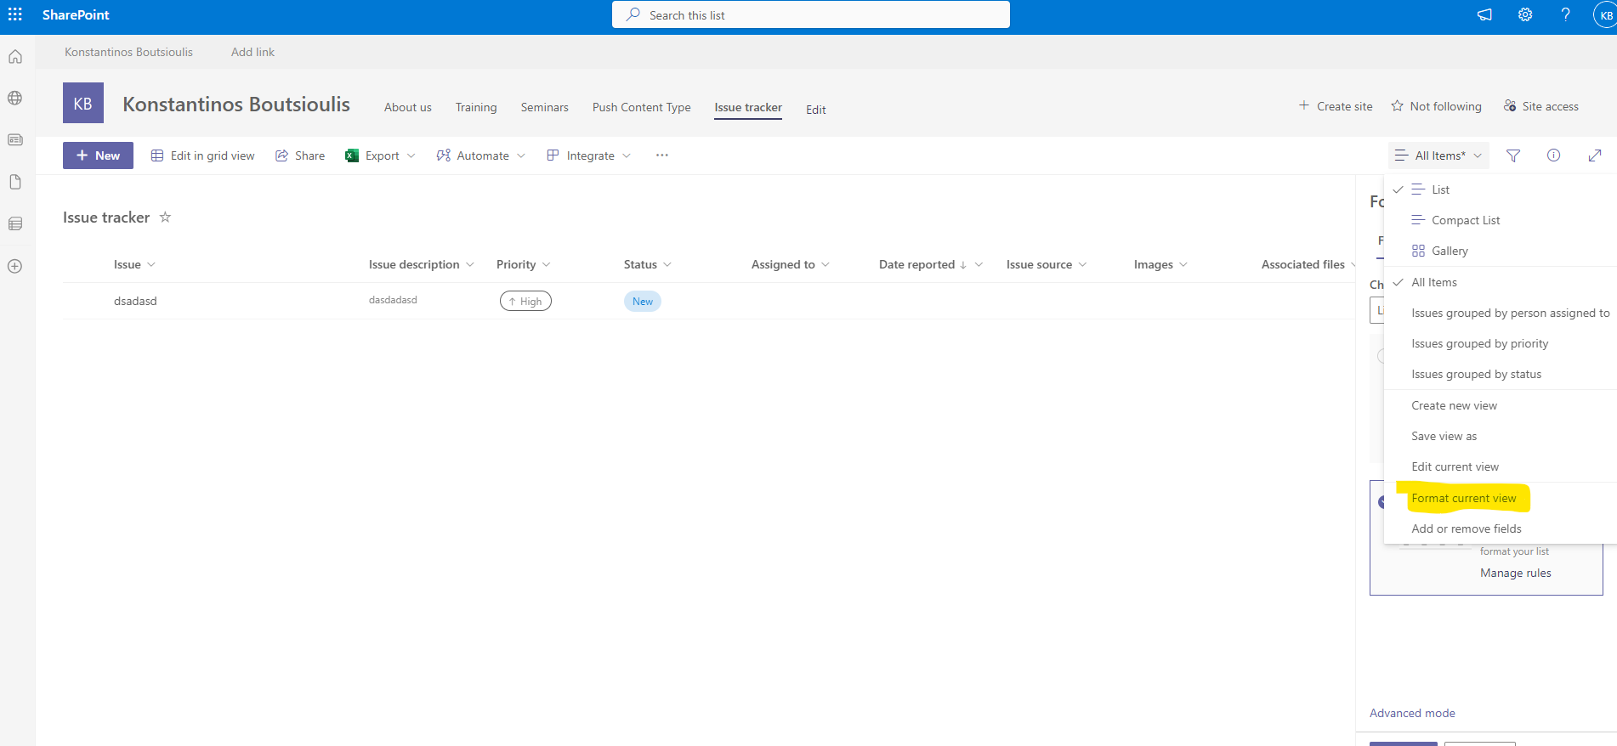
Task: Open the Issue column header menu
Action: point(134,264)
